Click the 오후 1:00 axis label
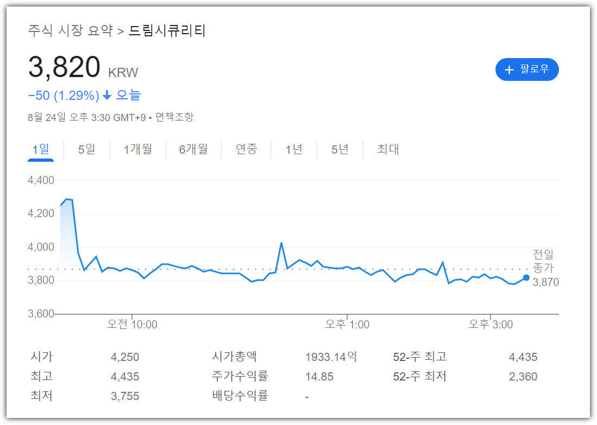 point(347,325)
